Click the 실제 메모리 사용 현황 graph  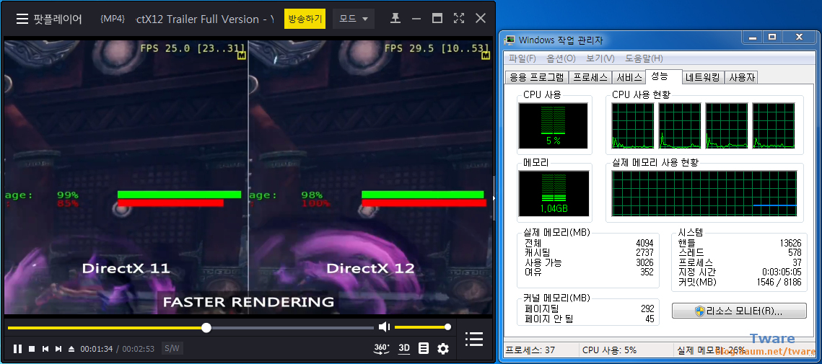(x=704, y=194)
